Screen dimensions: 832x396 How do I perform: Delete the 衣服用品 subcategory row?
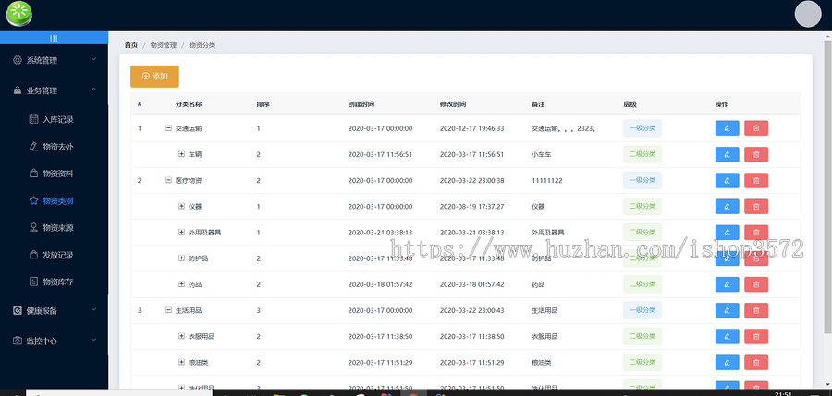[x=756, y=336]
